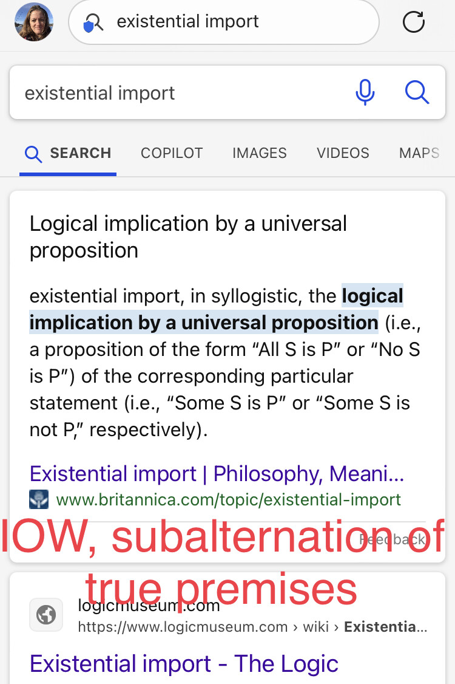Switch to the COPILOT tab
Image resolution: width=455 pixels, height=684 pixels.
172,153
